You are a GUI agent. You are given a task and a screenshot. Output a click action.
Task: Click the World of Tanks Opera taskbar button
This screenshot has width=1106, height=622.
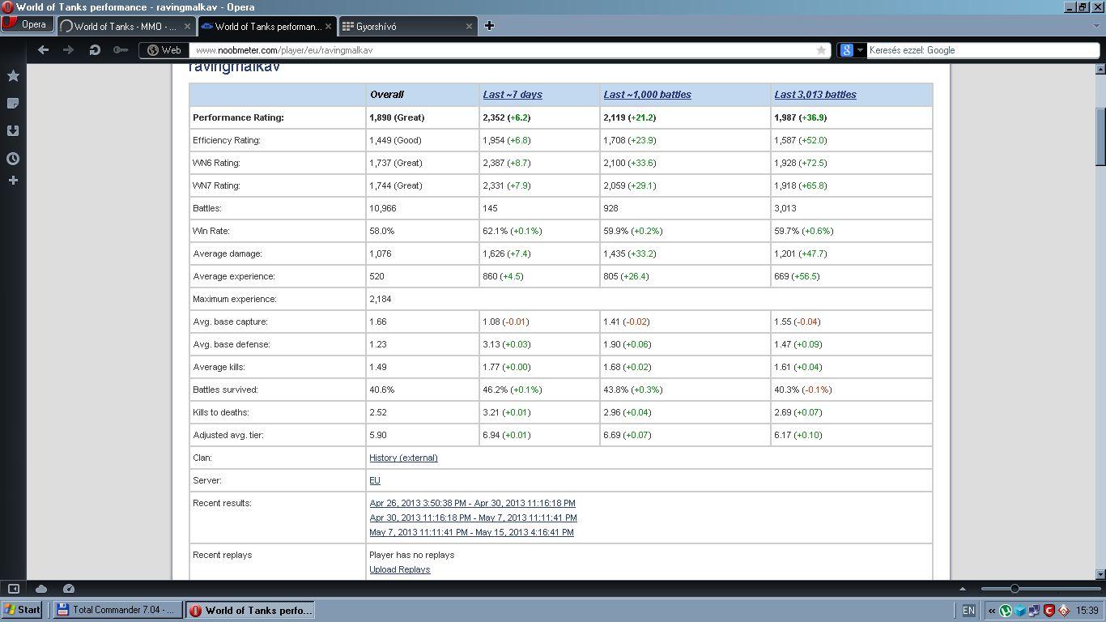[250, 610]
